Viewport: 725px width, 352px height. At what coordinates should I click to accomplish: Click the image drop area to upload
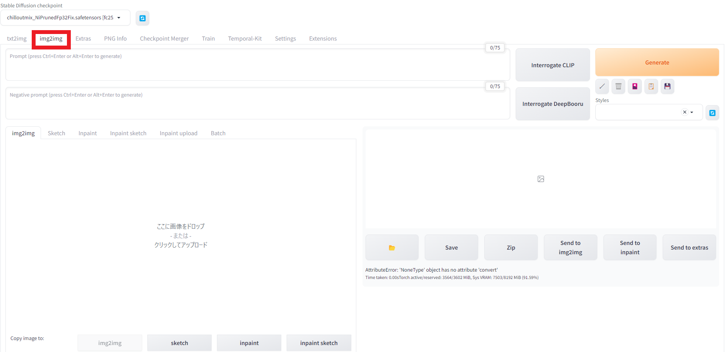pos(181,235)
